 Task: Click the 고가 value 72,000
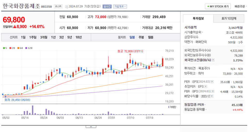(101, 17)
